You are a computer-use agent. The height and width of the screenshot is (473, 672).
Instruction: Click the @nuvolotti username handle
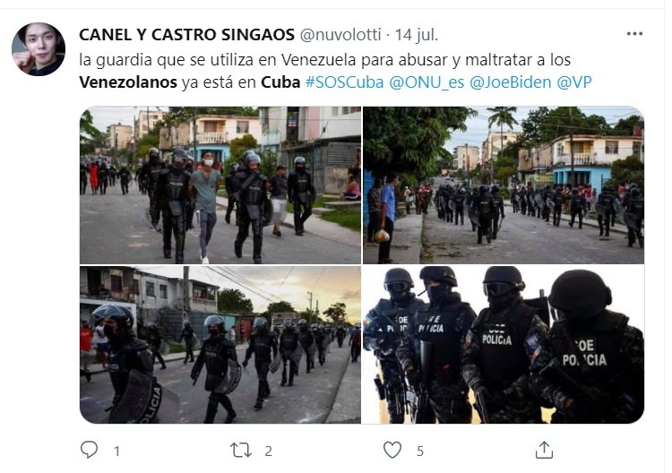pos(340,35)
